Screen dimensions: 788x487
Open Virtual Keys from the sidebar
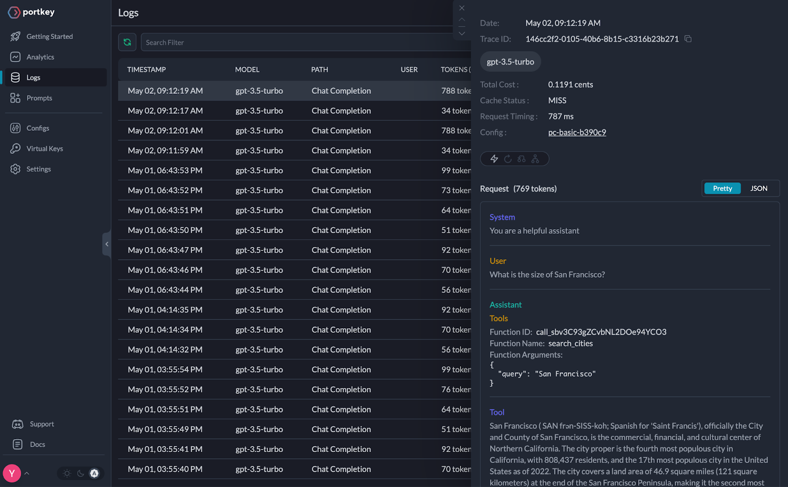[x=44, y=148]
